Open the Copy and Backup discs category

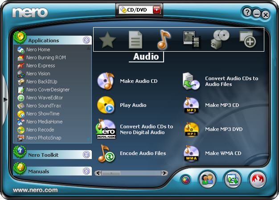(x=220, y=40)
